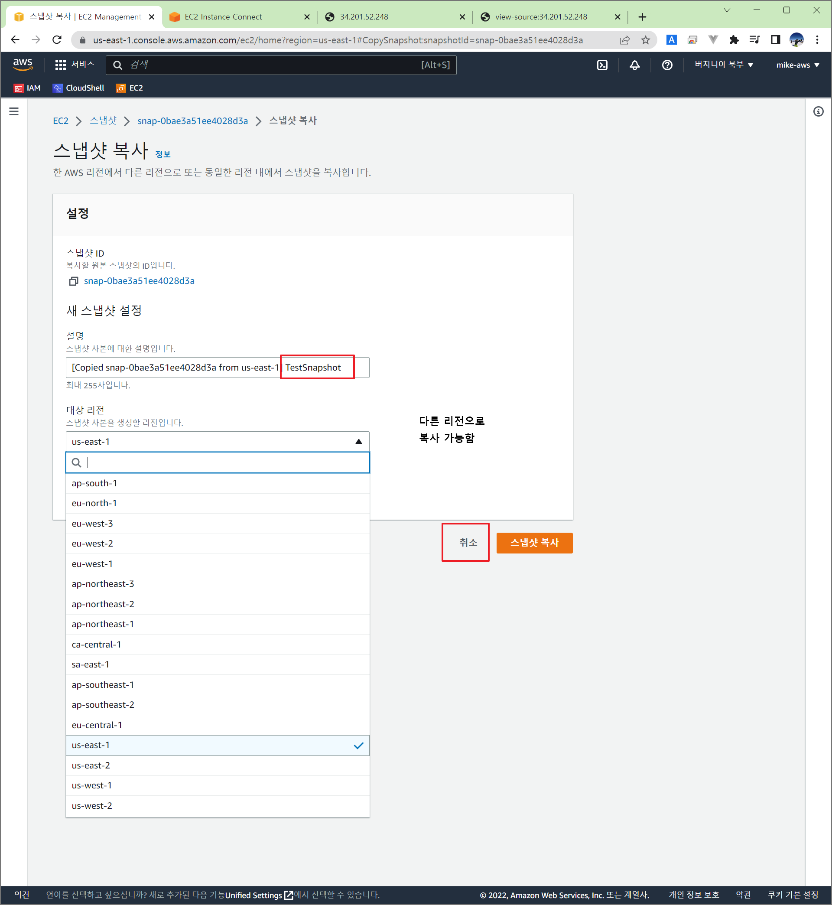832x905 pixels.
Task: Copy the snapshot ID with the copy icon
Action: click(x=73, y=281)
